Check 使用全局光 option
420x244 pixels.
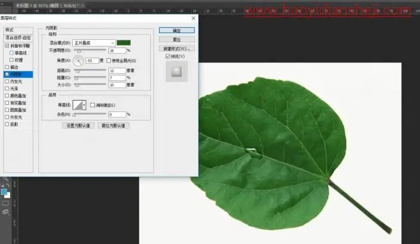pyautogui.click(x=109, y=61)
